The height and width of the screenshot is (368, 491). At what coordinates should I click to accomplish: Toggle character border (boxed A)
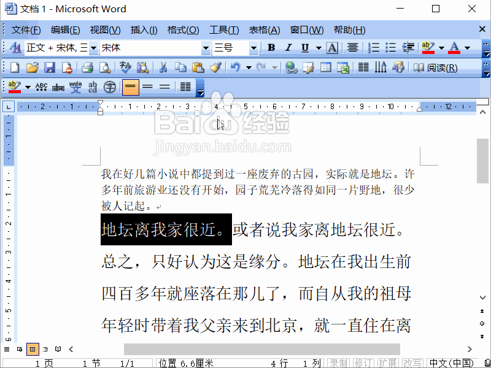pyautogui.click(x=332, y=48)
